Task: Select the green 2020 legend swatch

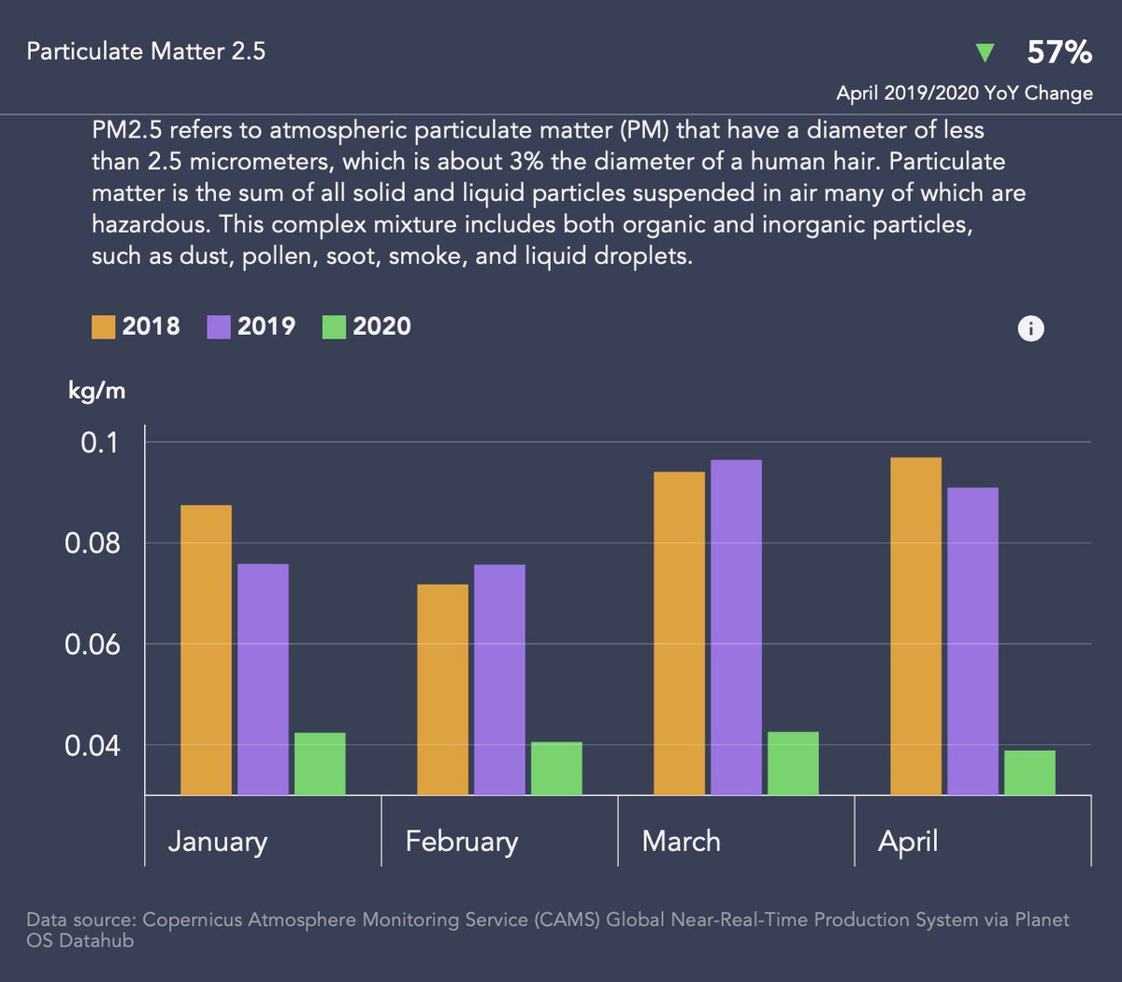Action: click(334, 326)
